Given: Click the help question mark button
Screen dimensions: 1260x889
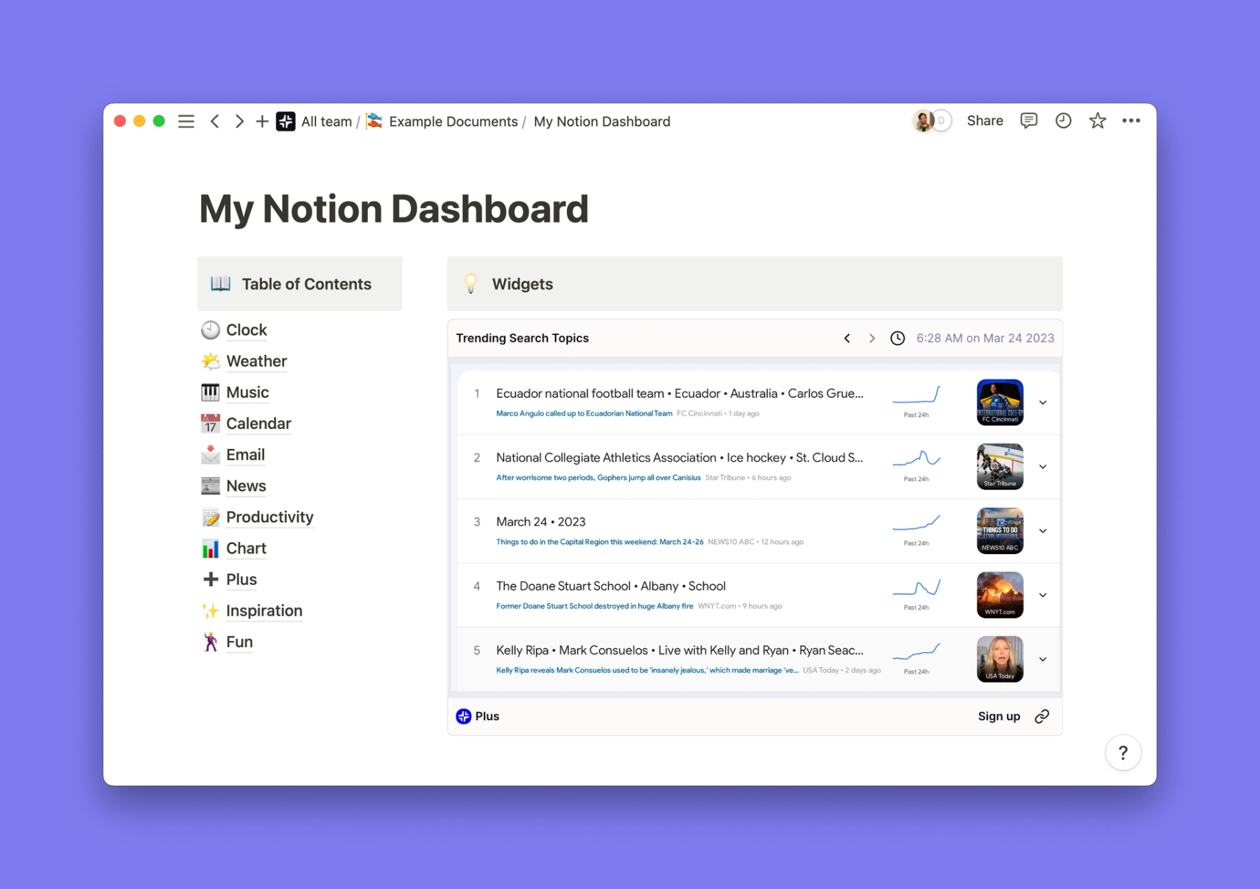Looking at the screenshot, I should pyautogui.click(x=1123, y=753).
